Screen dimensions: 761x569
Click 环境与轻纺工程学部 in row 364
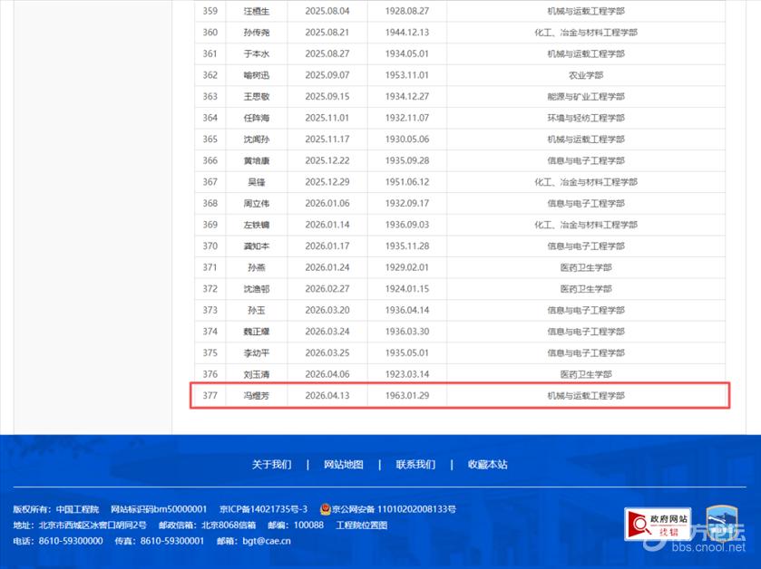pos(585,118)
